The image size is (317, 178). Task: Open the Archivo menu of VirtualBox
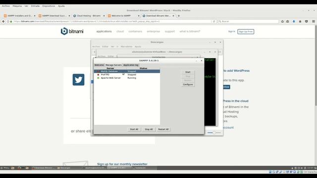coord(5,6)
